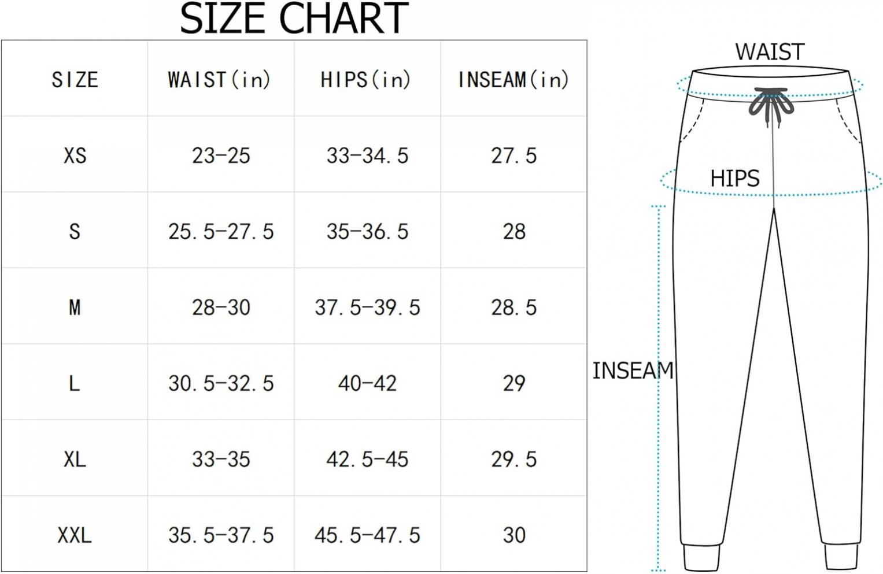Click the 29.5 inseam value
The image size is (883, 574).
click(513, 460)
